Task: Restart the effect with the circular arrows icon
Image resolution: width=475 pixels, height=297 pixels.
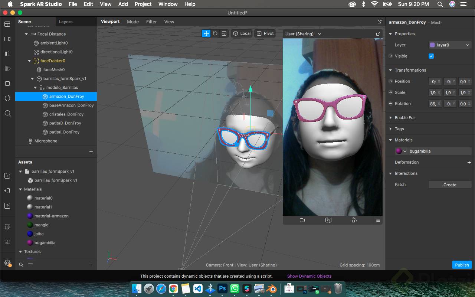Action: (7, 98)
